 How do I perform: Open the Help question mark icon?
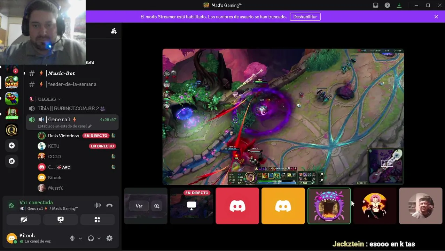pos(387,5)
